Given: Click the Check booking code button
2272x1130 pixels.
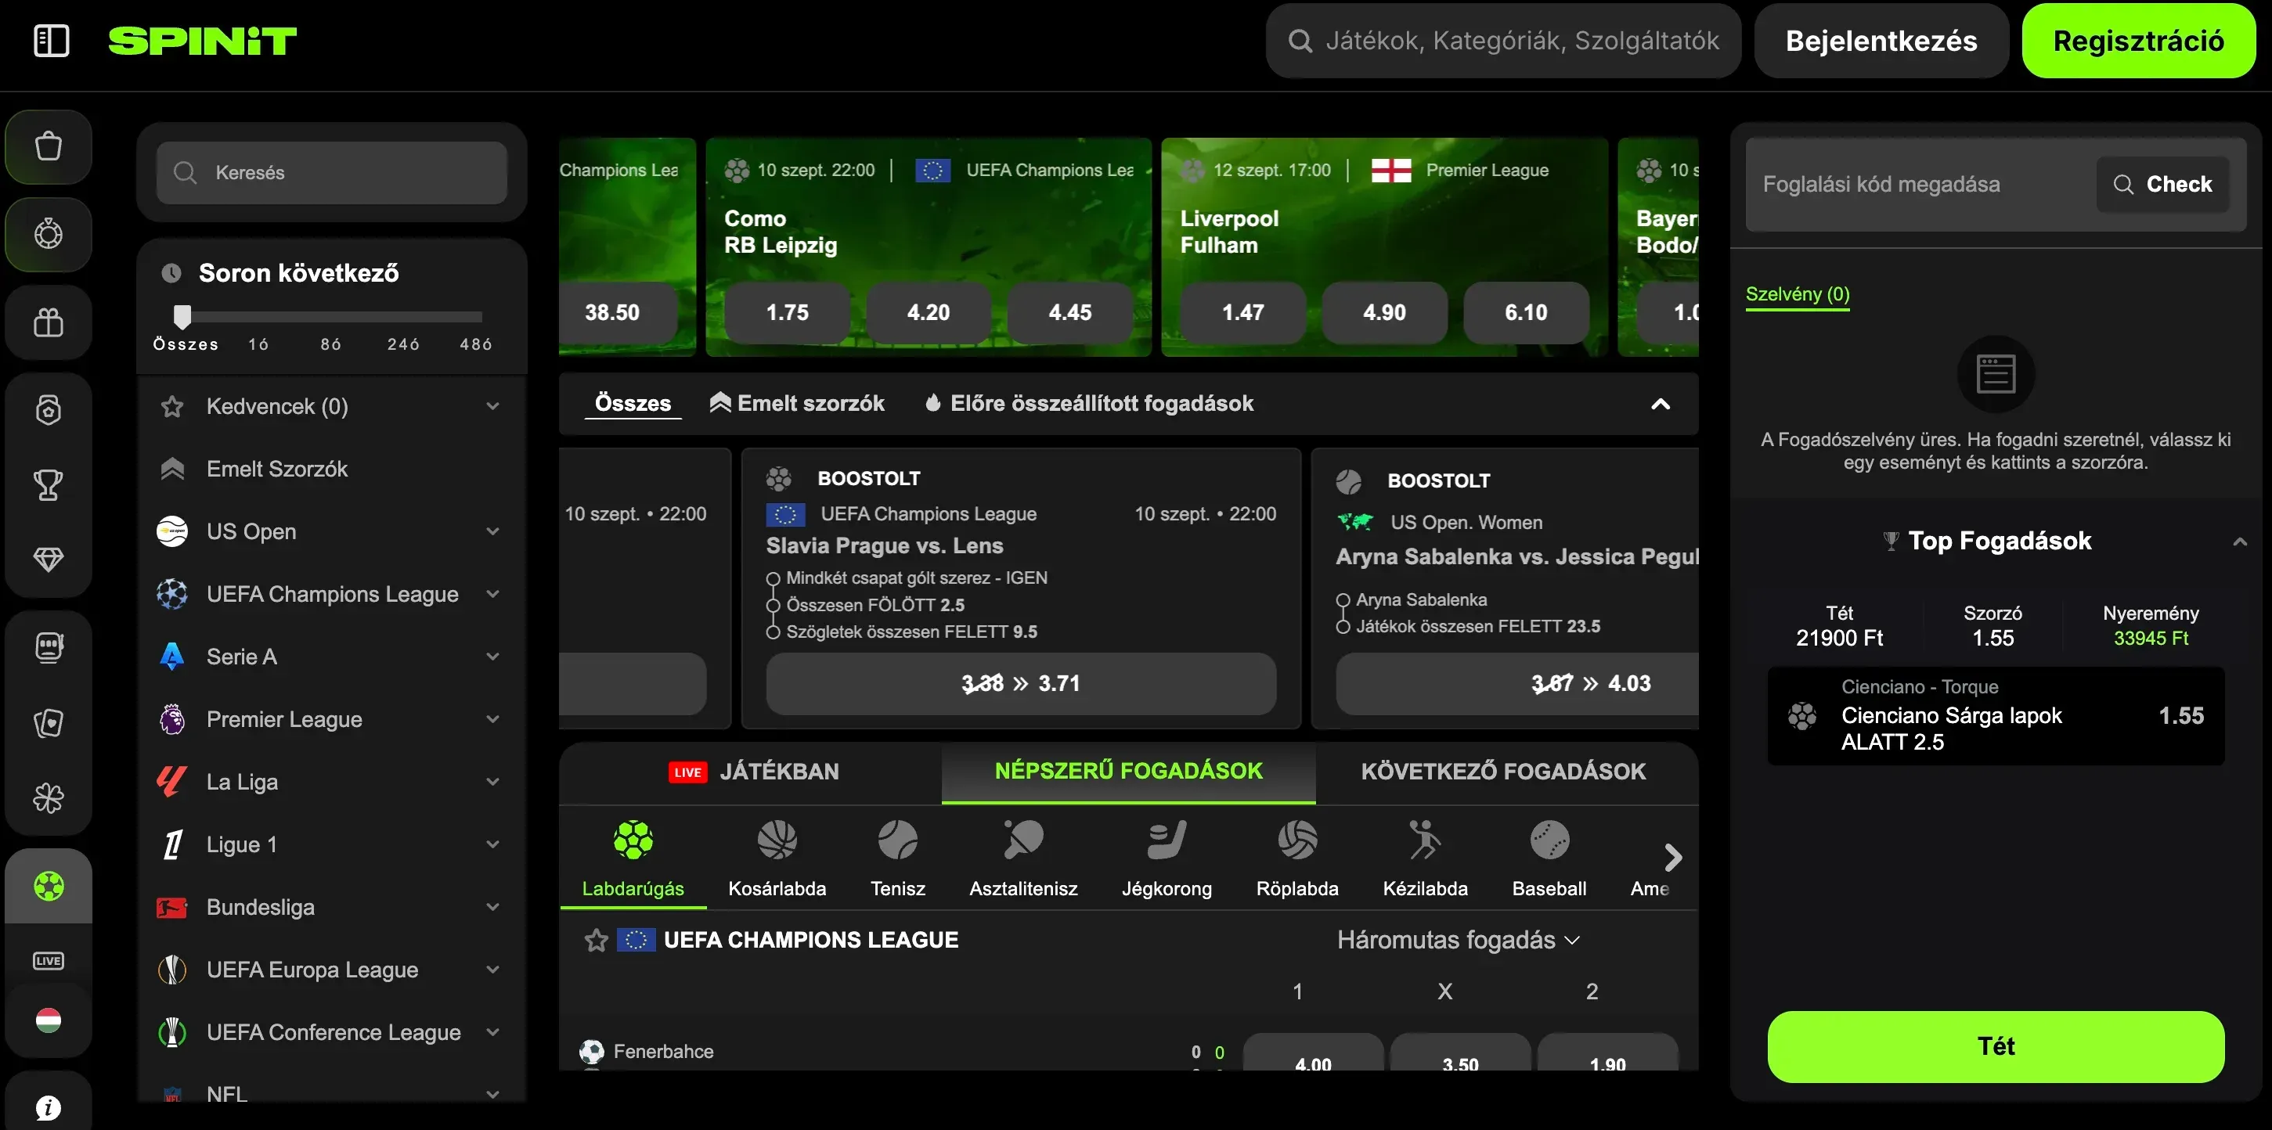Looking at the screenshot, I should click(x=2162, y=184).
